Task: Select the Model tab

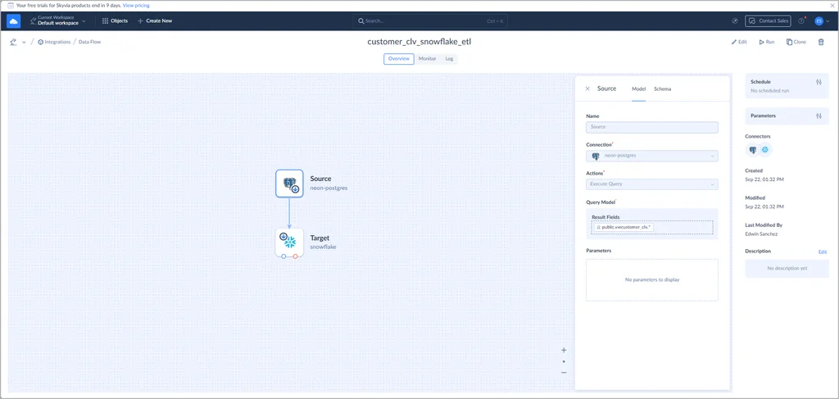Action: click(x=638, y=88)
